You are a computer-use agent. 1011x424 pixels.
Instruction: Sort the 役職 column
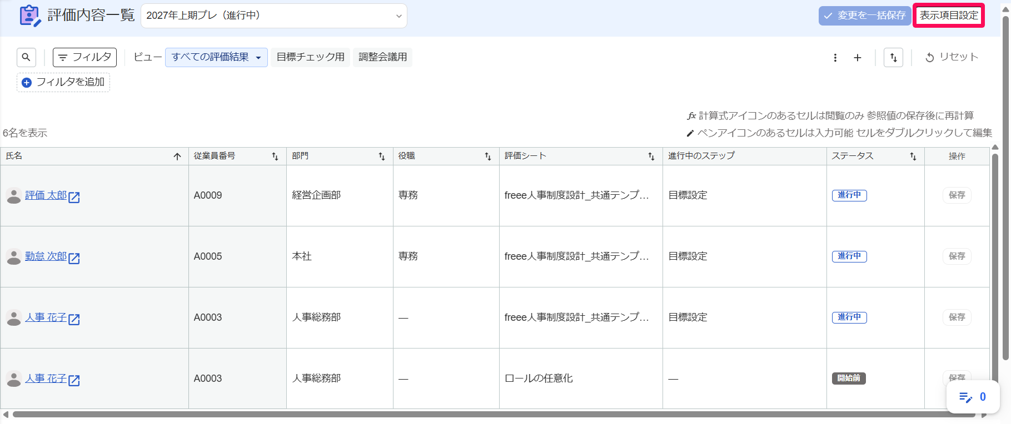(x=488, y=157)
